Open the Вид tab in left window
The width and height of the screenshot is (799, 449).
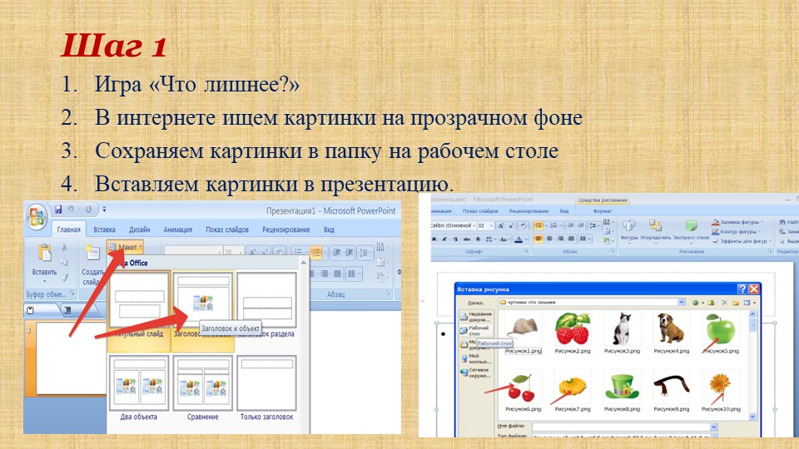click(x=329, y=229)
